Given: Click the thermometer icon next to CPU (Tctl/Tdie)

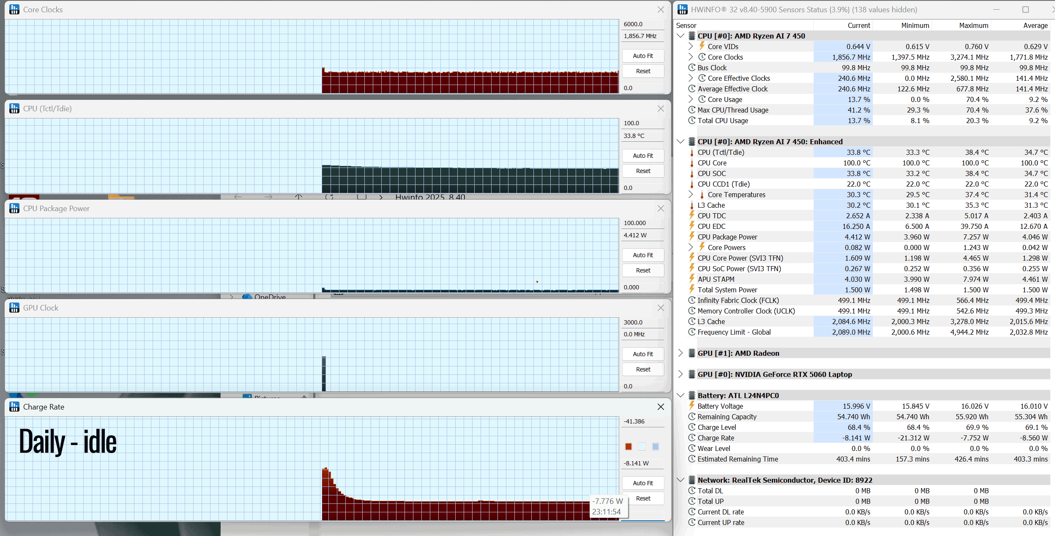Looking at the screenshot, I should 691,152.
